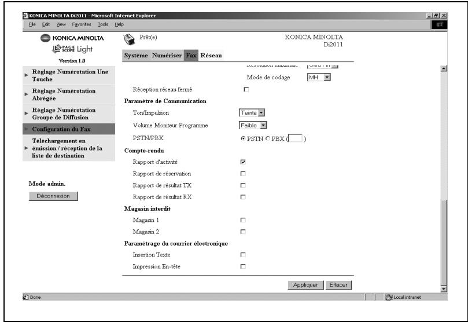Click the Internet Explorer throbber logo
This screenshot has width=468, height=322.
(439, 25)
